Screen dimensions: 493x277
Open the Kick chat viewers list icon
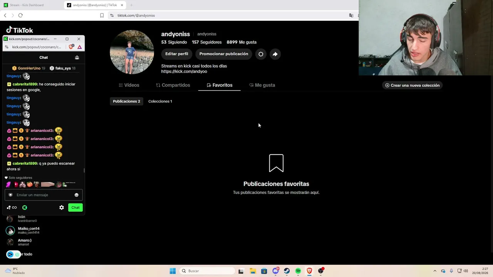77,58
